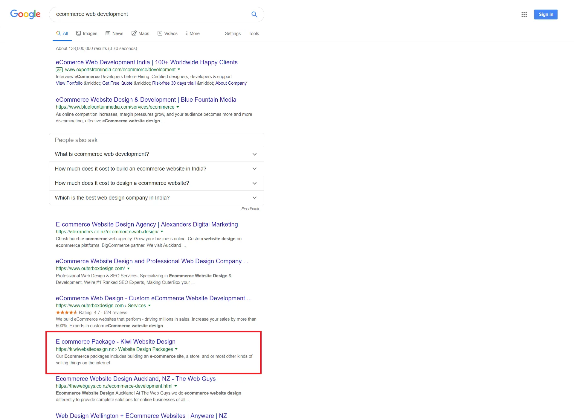Switch to the Videos tab
This screenshot has width=574, height=420.
pos(168,34)
